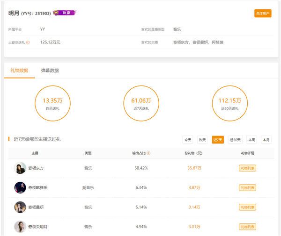The width and height of the screenshot is (281, 236).
Task: Click the 3.01万 total gift value
Action: 194,227
